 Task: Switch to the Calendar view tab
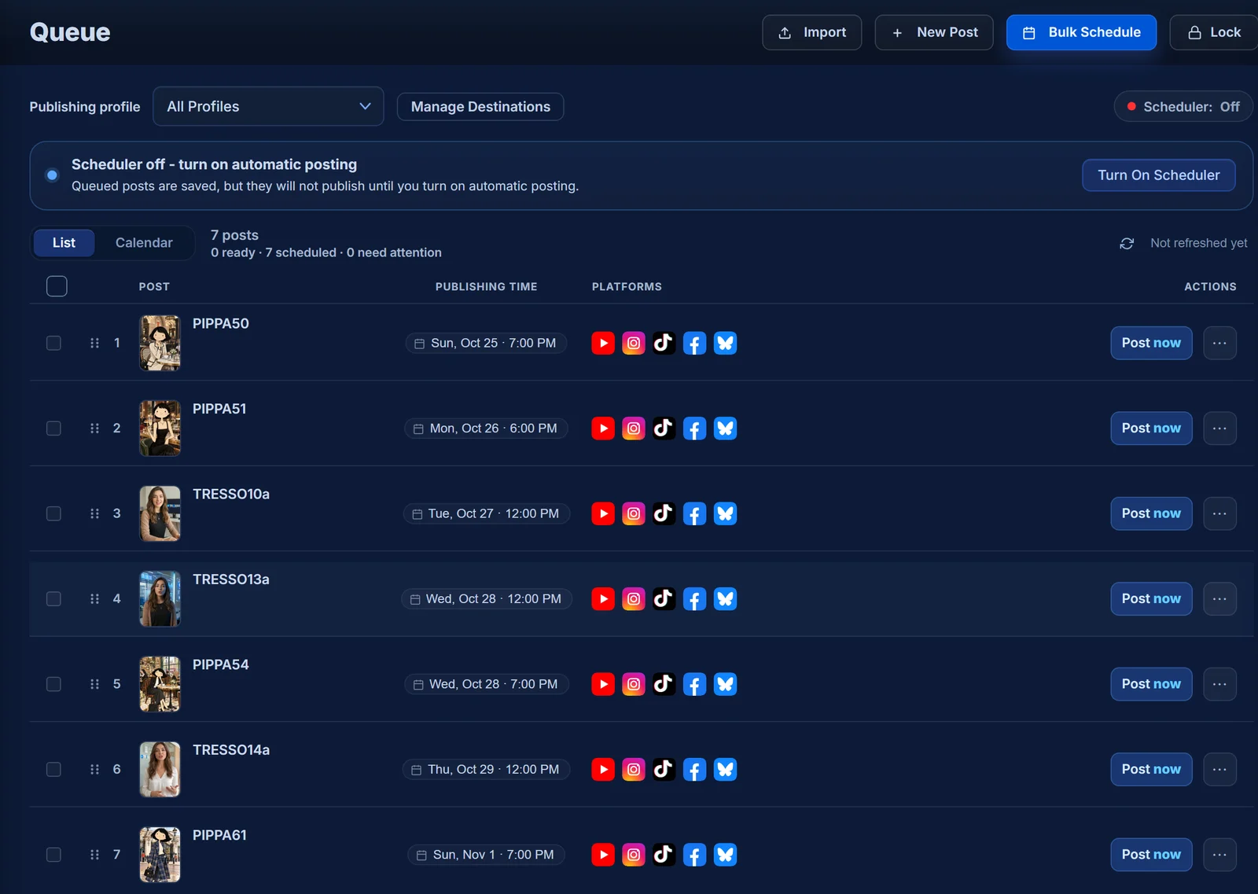point(144,243)
